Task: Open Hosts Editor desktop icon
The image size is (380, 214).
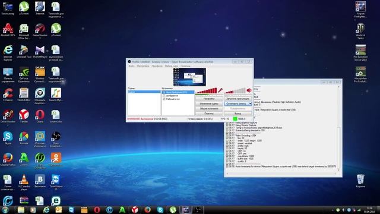Action: pyautogui.click(x=24, y=95)
